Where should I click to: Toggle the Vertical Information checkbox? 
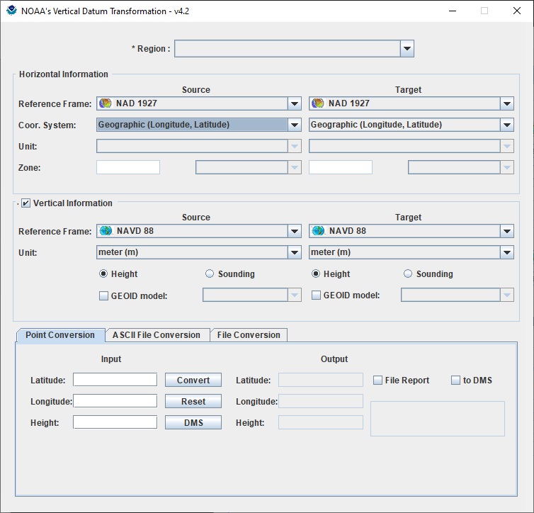[25, 203]
